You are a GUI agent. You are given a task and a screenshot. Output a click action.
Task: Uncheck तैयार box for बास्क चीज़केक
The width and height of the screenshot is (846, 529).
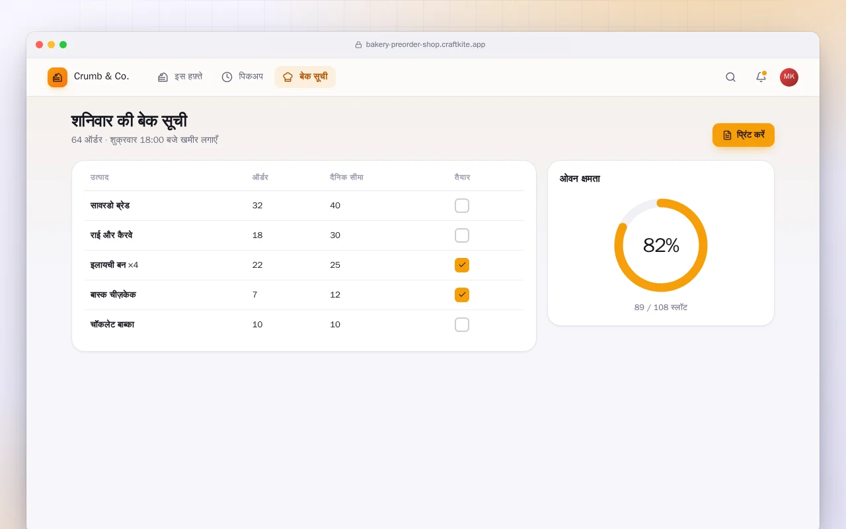[462, 295]
